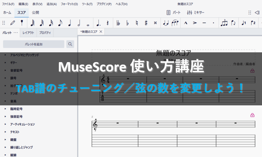Open the ミキサー mixer
The image size is (262, 157).
pyautogui.click(x=196, y=13)
